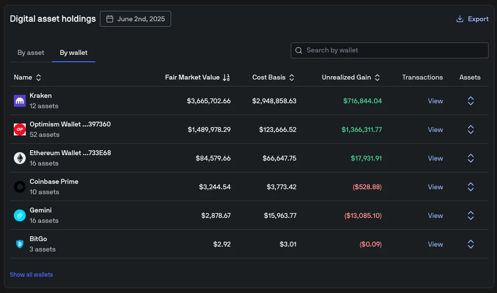Click the Export button label
Viewport: 497px width, 293px height.
478,19
